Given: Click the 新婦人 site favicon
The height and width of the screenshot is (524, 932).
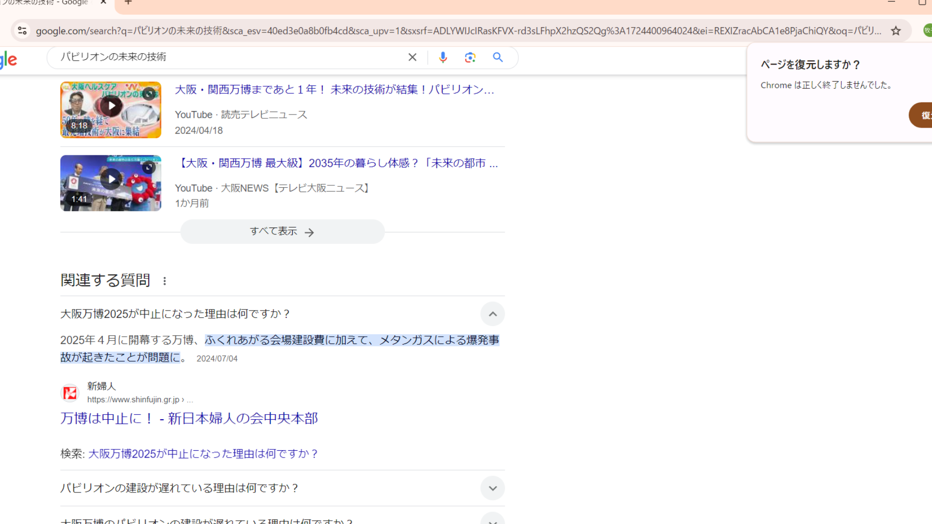Looking at the screenshot, I should point(70,393).
